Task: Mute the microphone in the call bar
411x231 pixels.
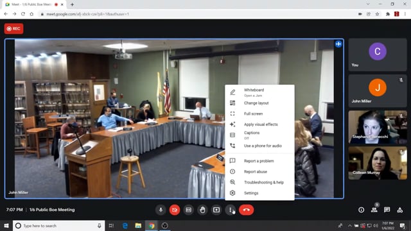Action: click(x=161, y=210)
